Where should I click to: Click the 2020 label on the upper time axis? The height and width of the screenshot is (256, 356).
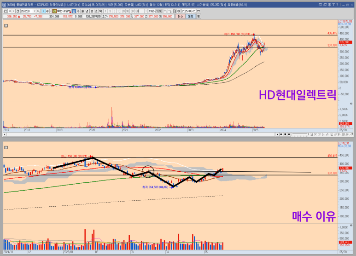coord(92,130)
